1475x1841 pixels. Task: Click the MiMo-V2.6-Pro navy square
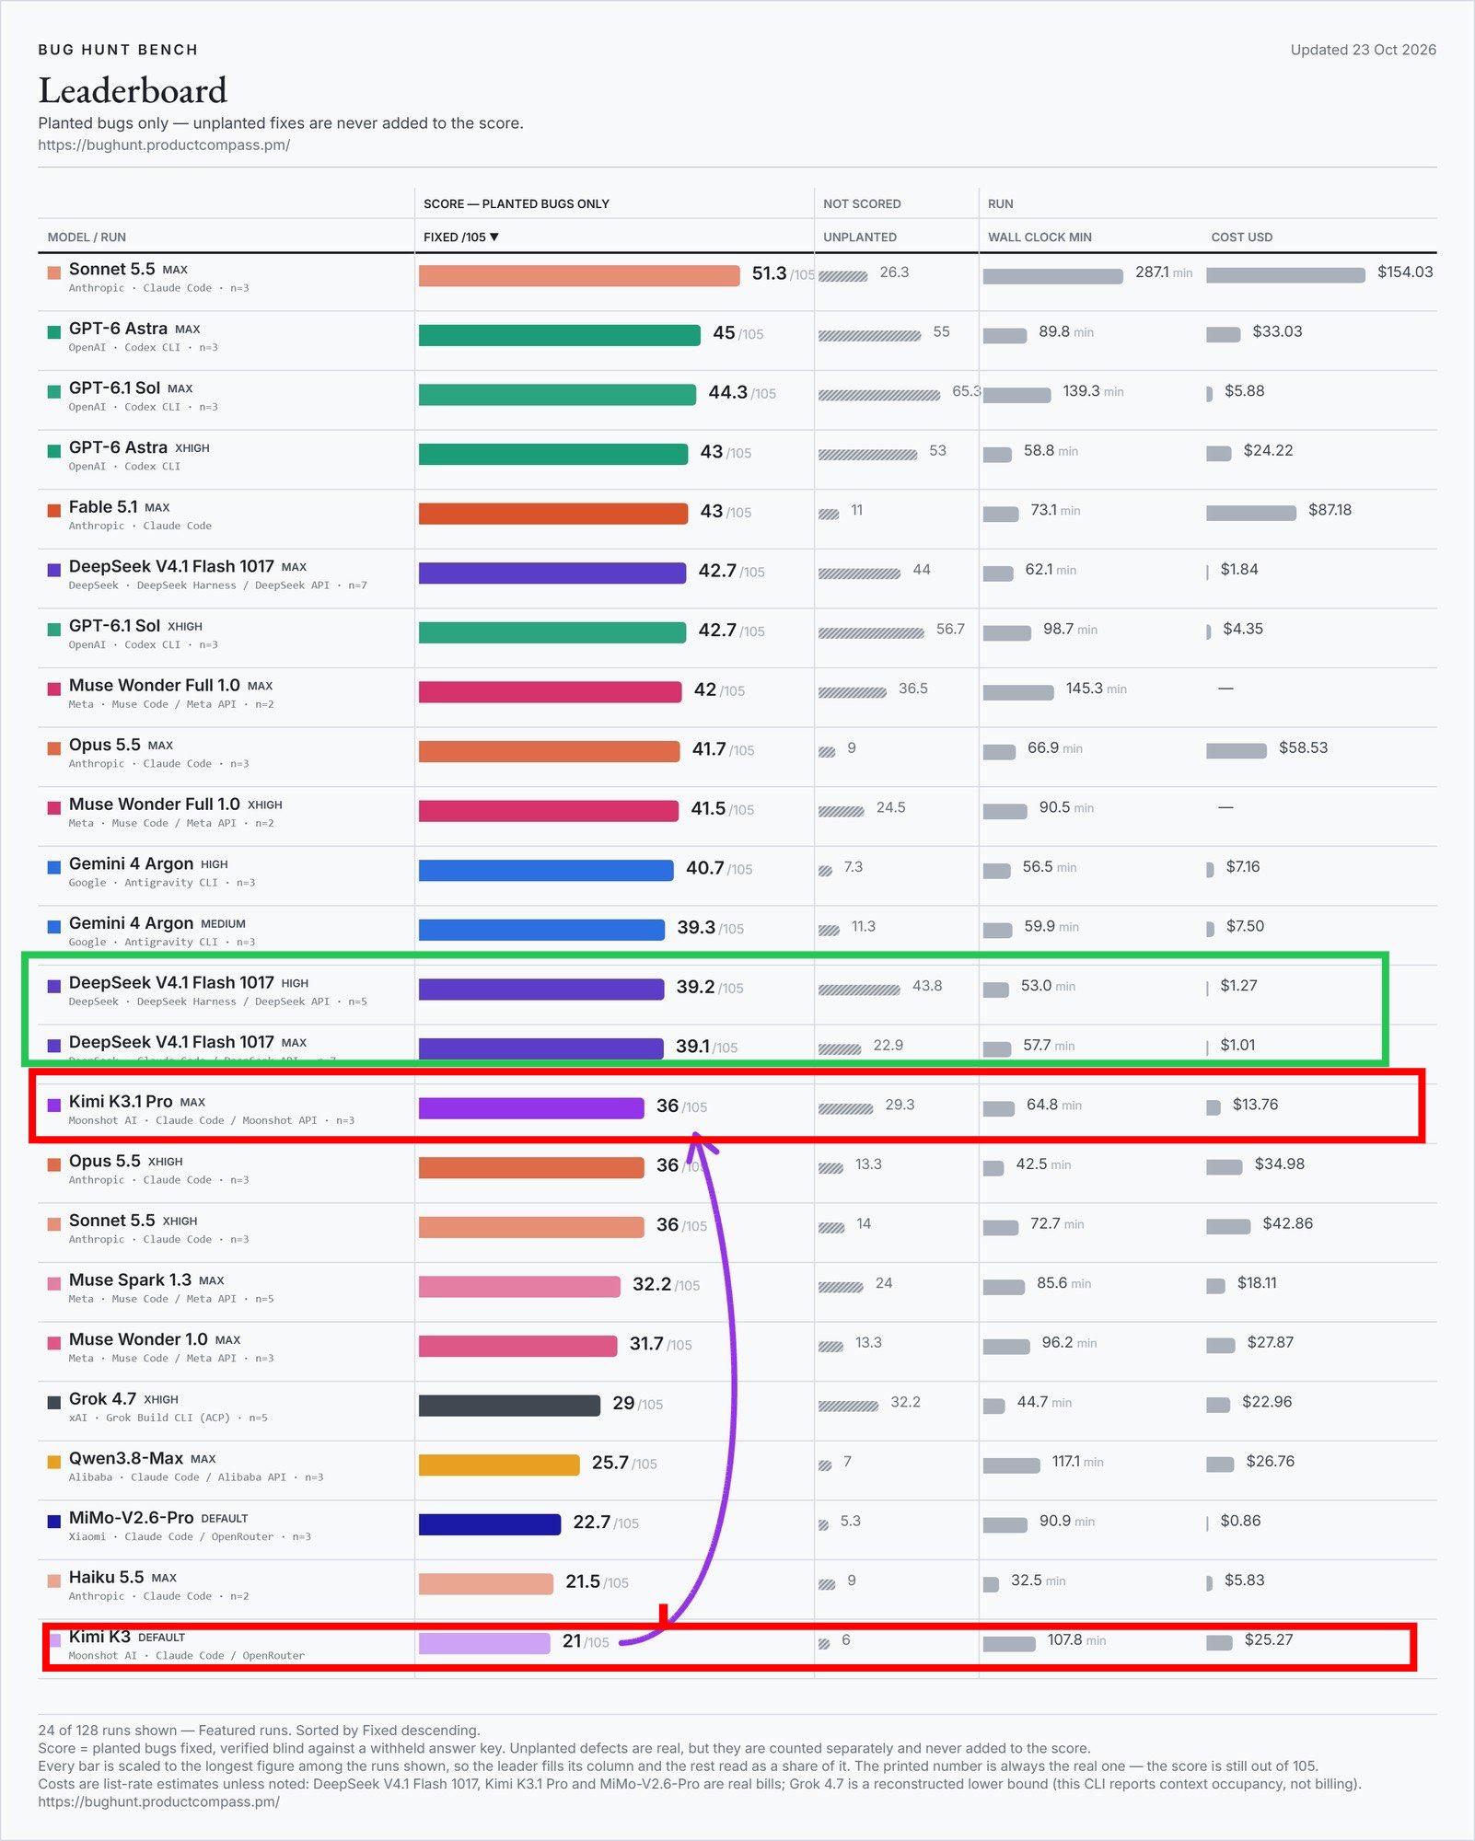(54, 1521)
